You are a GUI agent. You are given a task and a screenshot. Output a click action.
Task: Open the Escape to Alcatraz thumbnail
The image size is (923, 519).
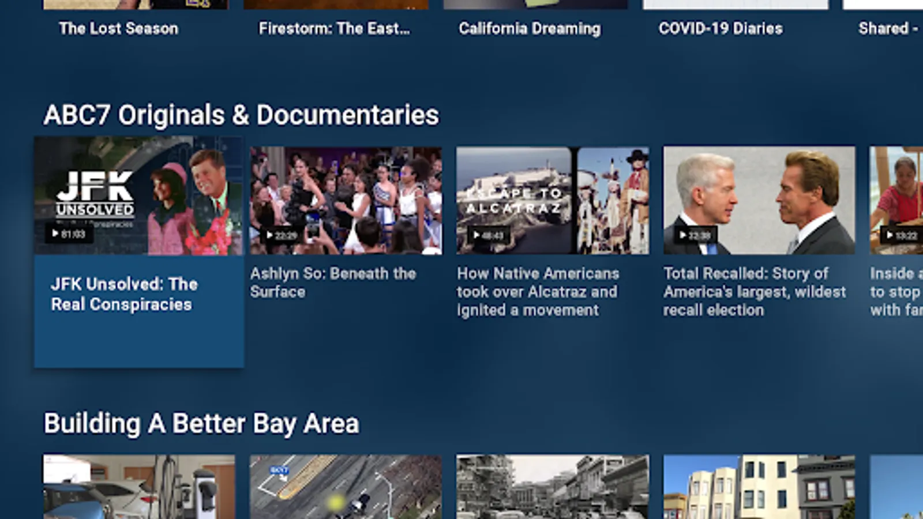(553, 200)
